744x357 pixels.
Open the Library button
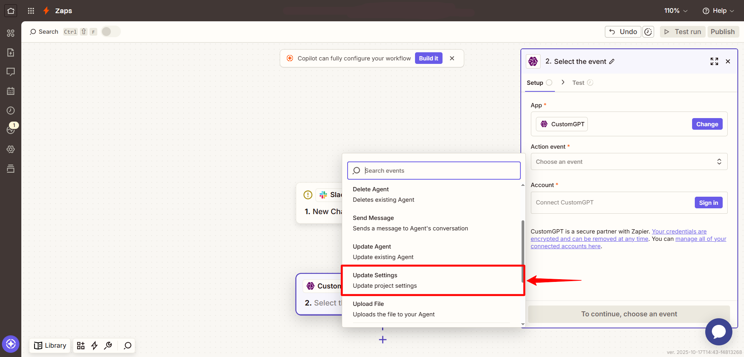(50, 345)
